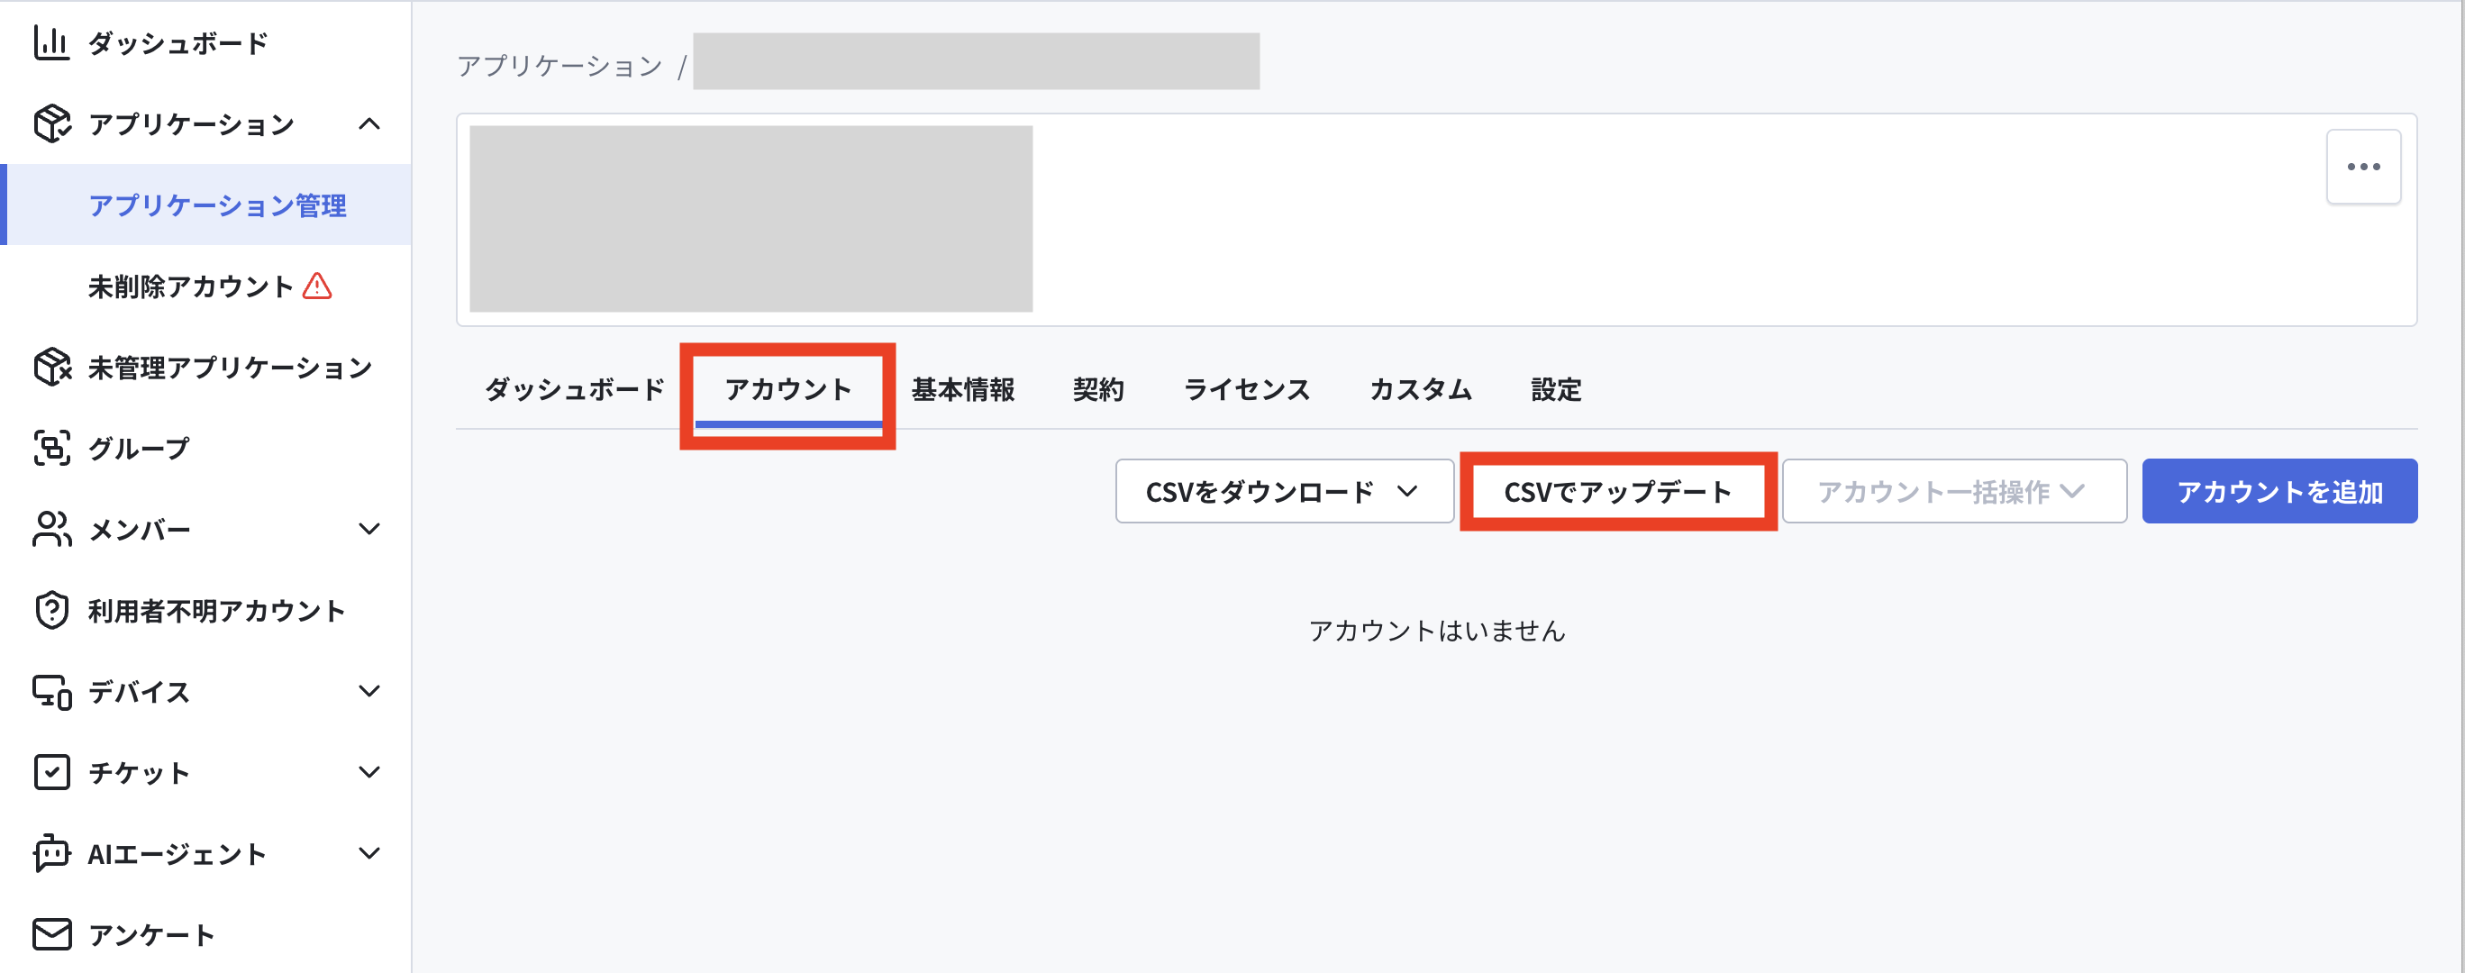Image resolution: width=2465 pixels, height=973 pixels.
Task: Collapse the アプリケーション sidebar section
Action: [x=368, y=123]
